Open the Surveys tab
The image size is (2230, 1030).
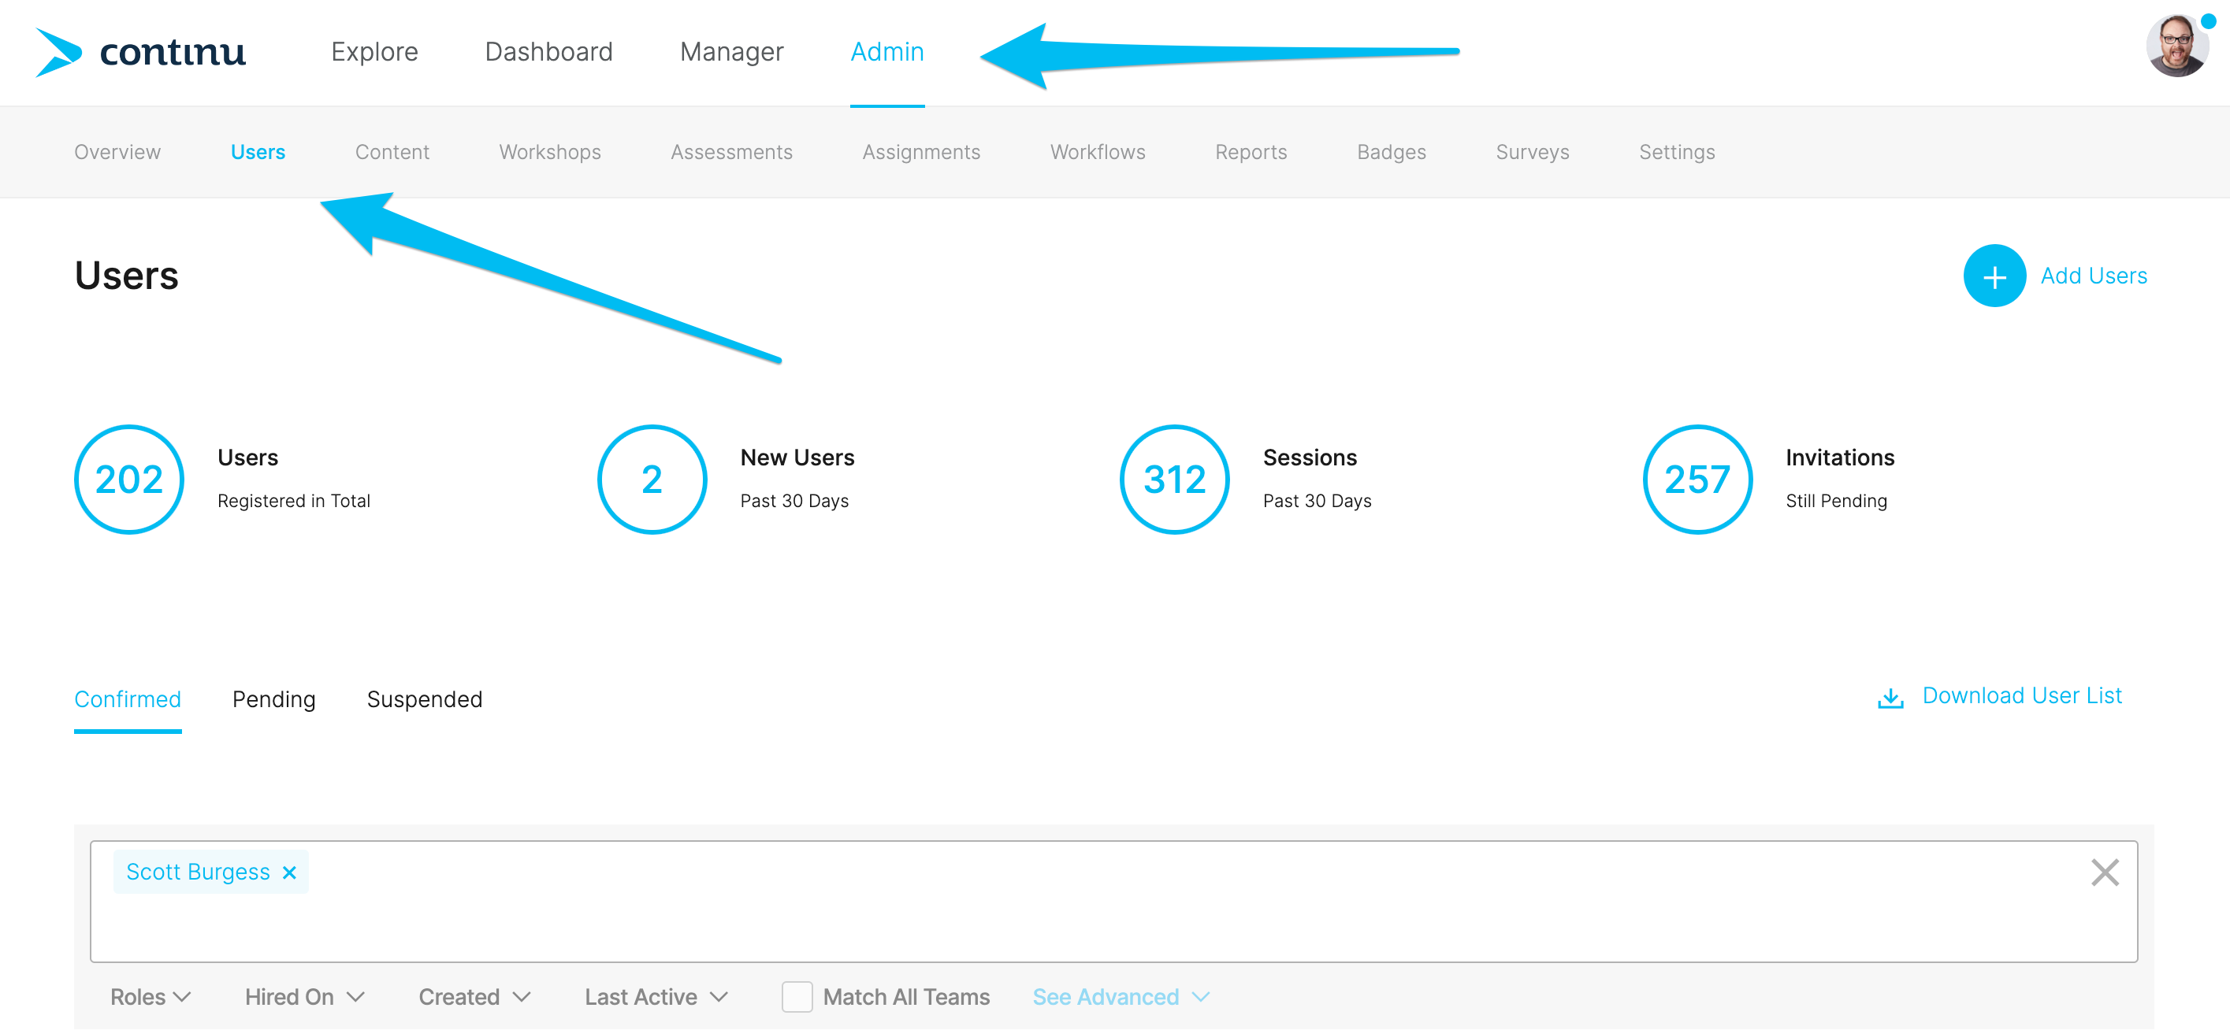(1533, 152)
